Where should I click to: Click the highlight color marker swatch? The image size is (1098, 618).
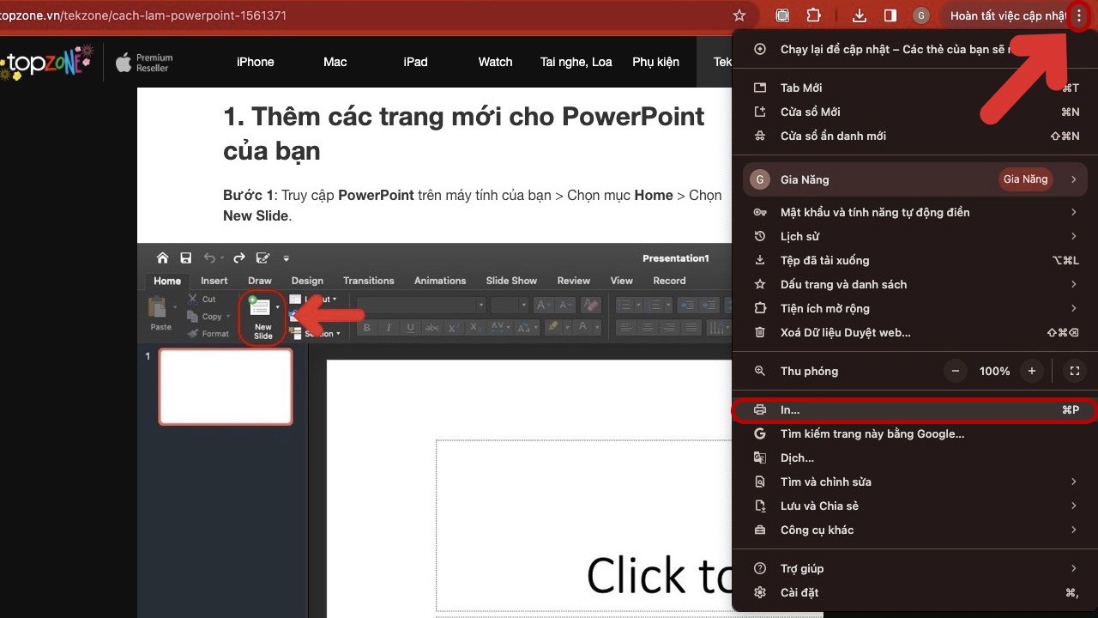tap(554, 328)
